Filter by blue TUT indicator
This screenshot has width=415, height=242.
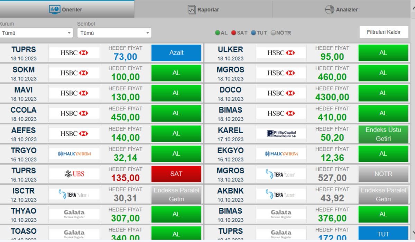259,33
